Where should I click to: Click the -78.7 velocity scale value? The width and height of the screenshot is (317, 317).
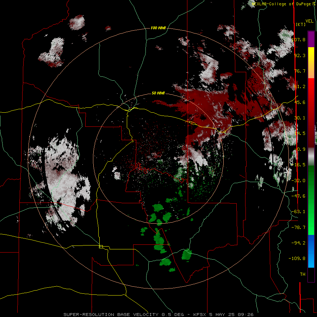[x=299, y=228]
